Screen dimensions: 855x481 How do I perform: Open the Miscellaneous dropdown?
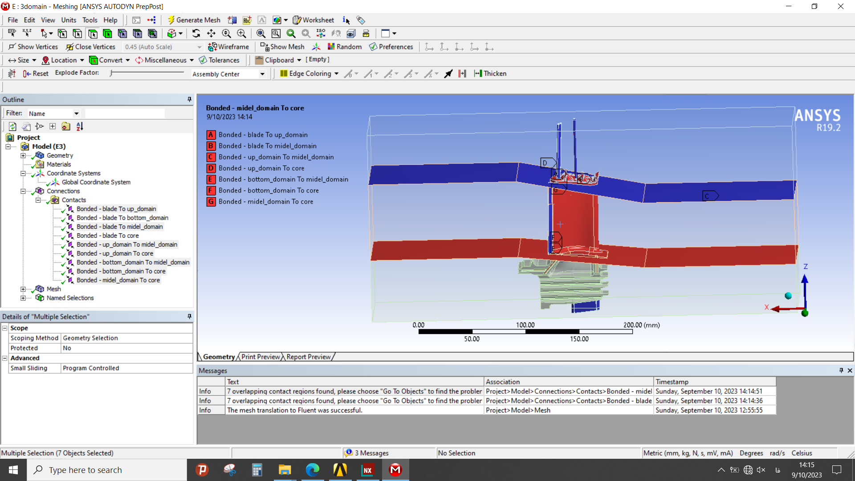pyautogui.click(x=164, y=60)
